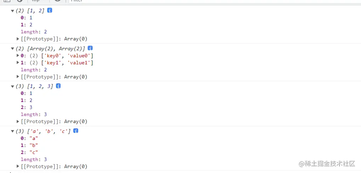Select the 1: "b" property row

click(29, 145)
